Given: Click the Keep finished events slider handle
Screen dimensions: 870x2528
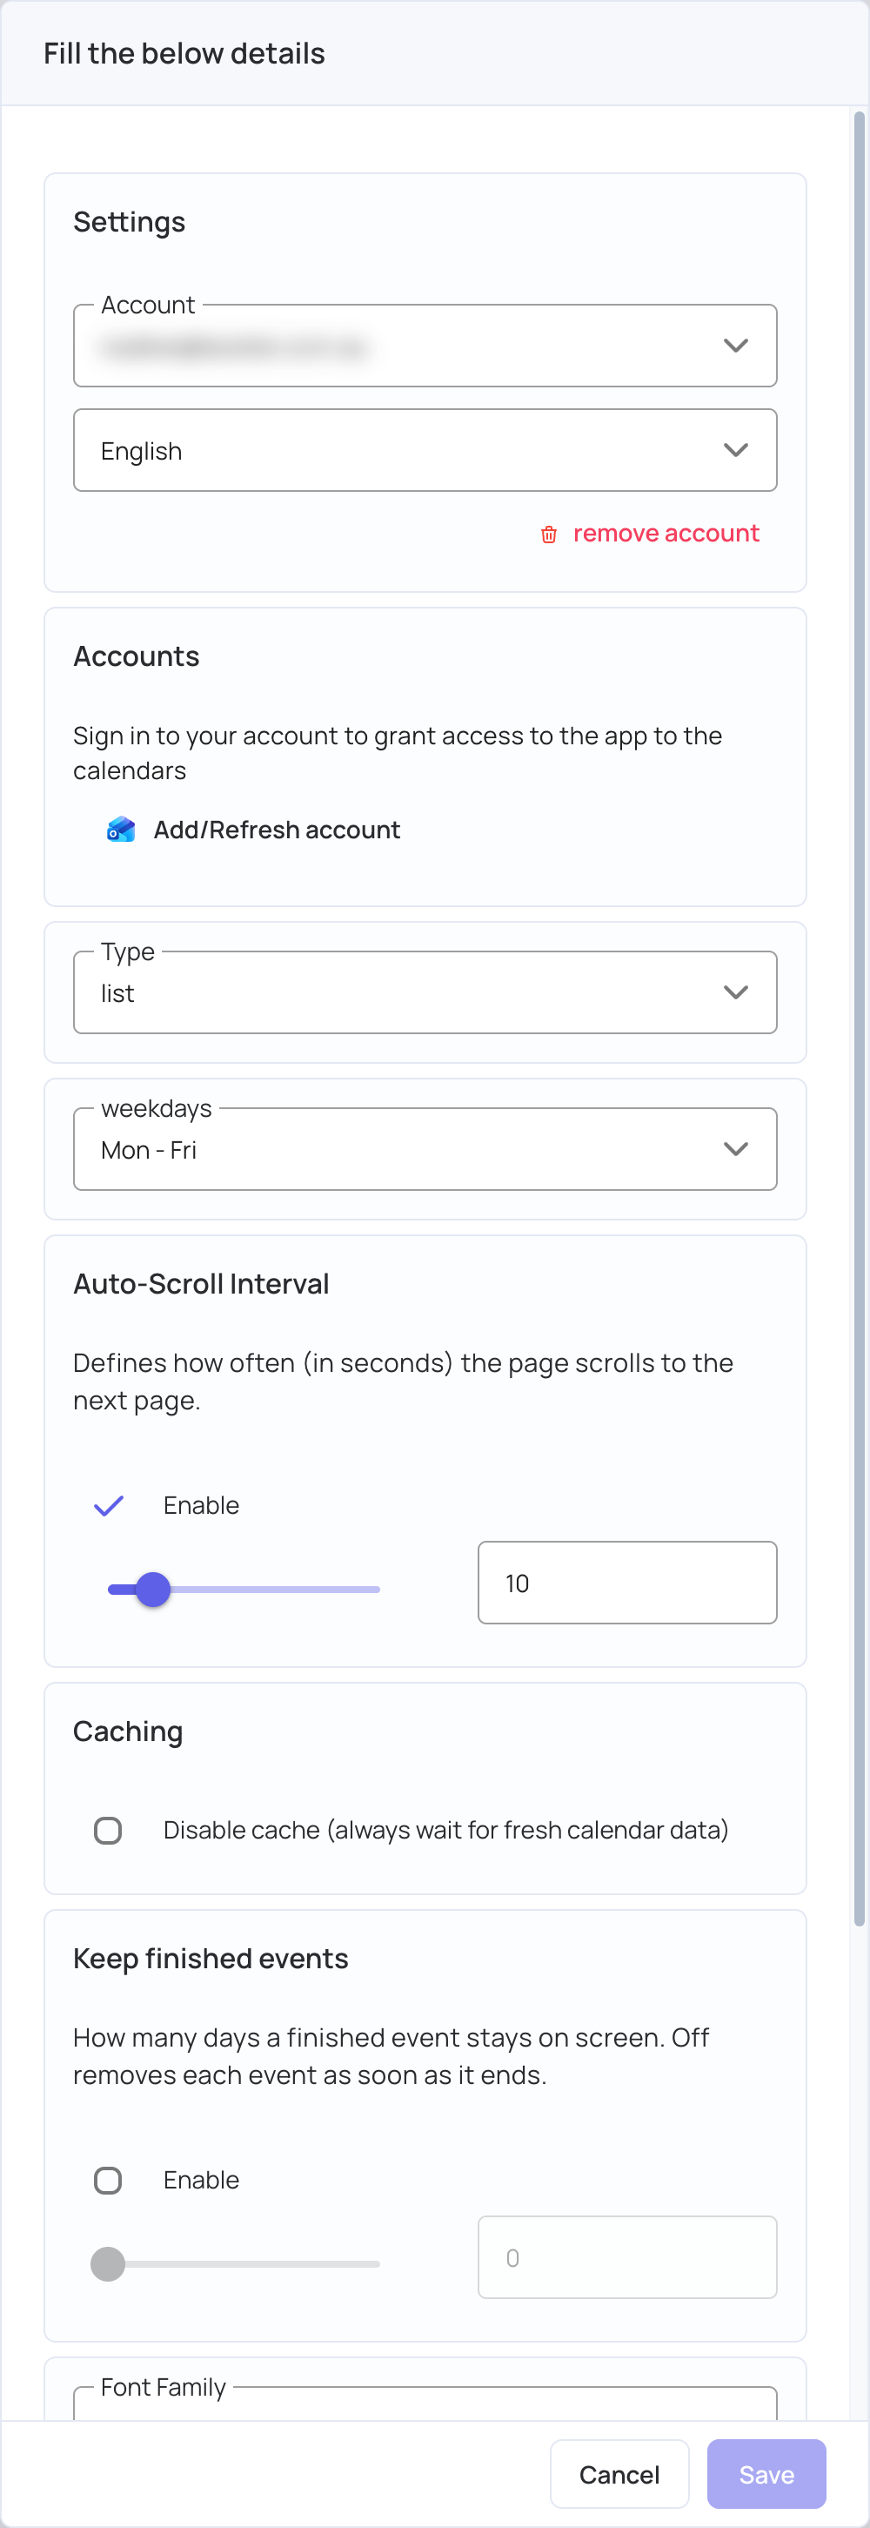Looking at the screenshot, I should point(108,2264).
